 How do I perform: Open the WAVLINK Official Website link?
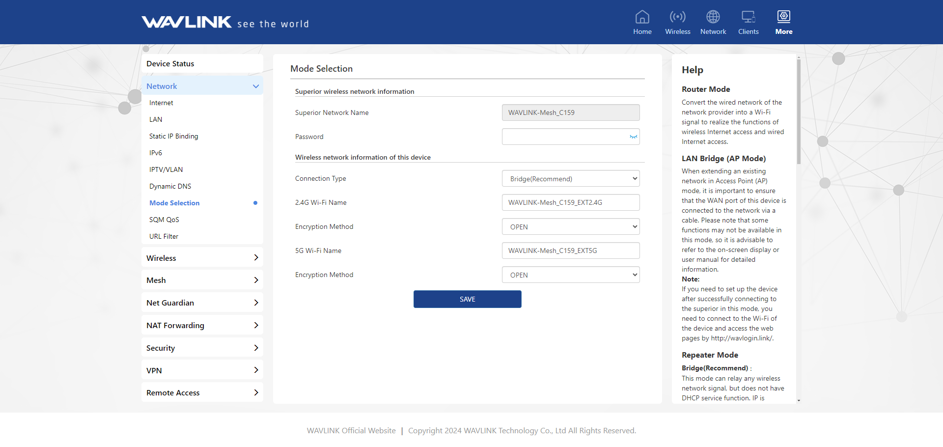coord(351,431)
